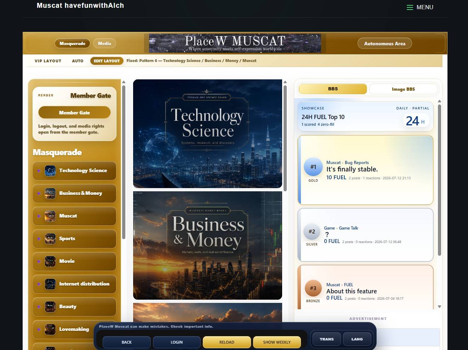Expand the Technology Science arrow

click(x=39, y=171)
